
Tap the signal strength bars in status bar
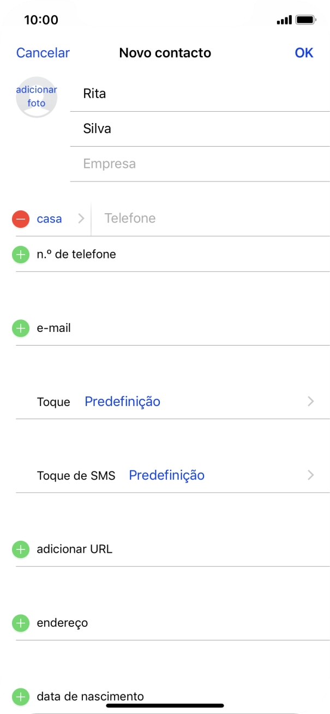[x=283, y=19]
